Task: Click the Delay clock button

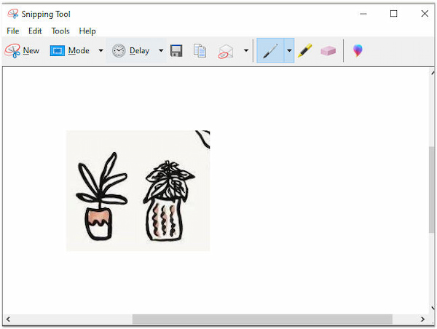Action: pyautogui.click(x=130, y=51)
